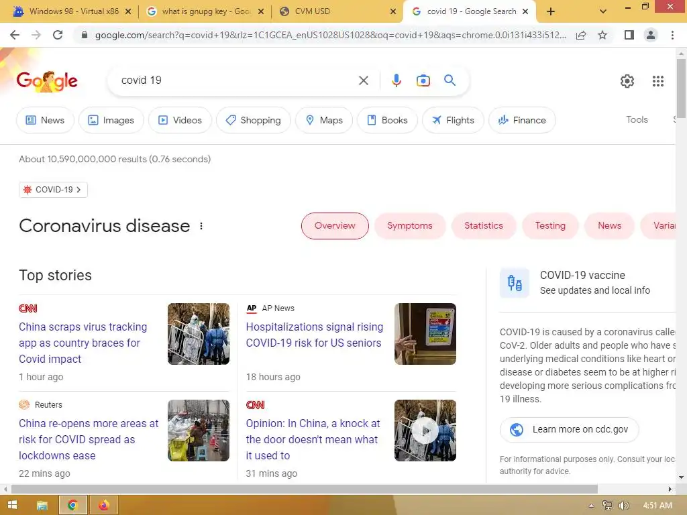Filter results by Books
This screenshot has height=515, width=687.
click(387, 120)
